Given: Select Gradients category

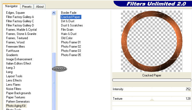Looking at the screenshot, I should (12, 55).
